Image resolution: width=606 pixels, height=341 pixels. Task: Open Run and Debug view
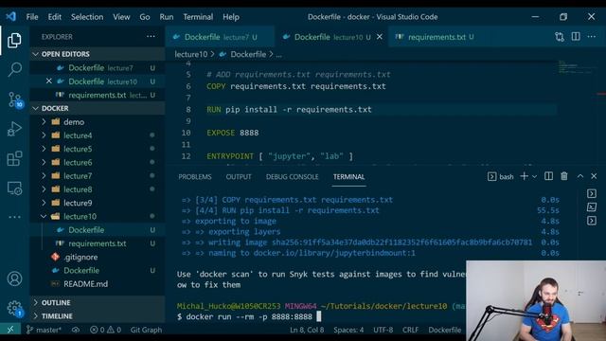[x=14, y=129]
